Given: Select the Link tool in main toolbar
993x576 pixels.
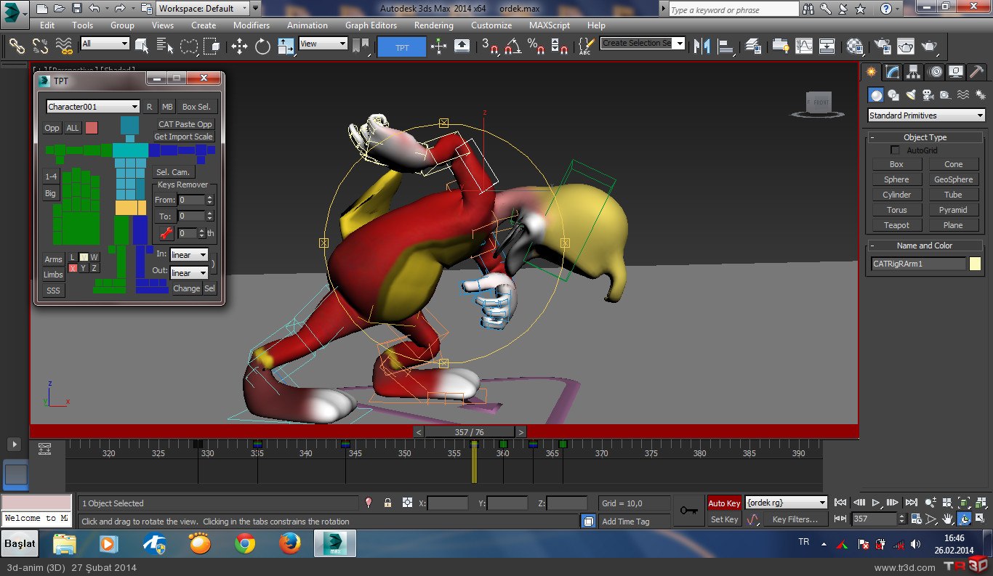Looking at the screenshot, I should [16, 46].
